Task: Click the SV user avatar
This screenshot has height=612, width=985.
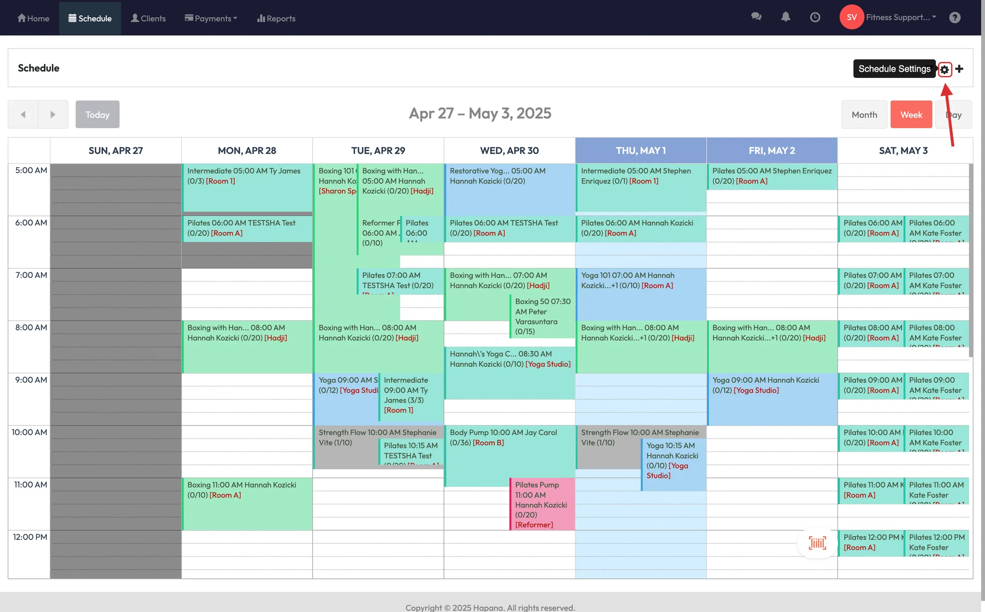Action: pyautogui.click(x=851, y=17)
